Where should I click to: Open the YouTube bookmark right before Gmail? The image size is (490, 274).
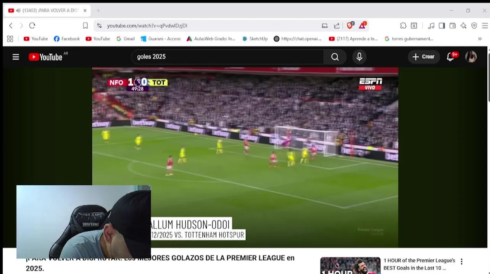point(98,39)
